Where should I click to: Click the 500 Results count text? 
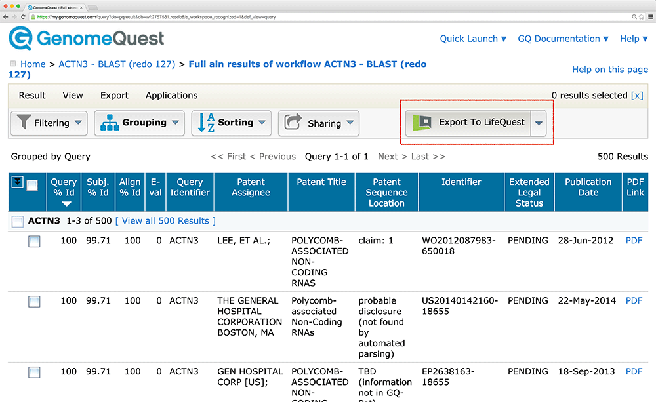(623, 157)
